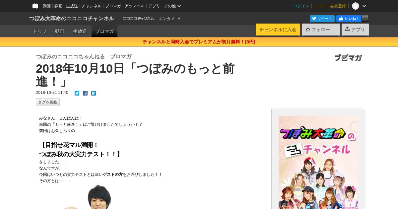Viewport: 398px width, 209px height.
Task: Click the ログイン link
Action: [x=301, y=6]
